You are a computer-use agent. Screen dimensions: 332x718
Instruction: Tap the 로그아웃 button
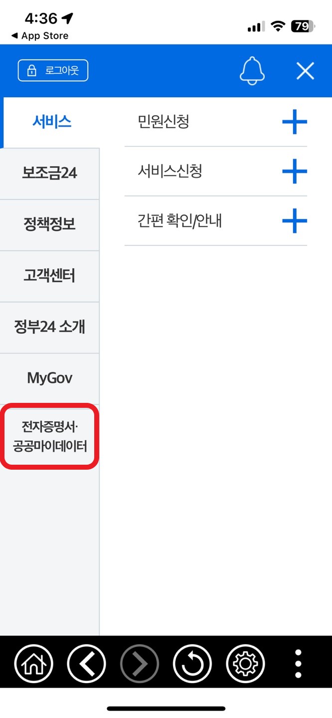53,70
